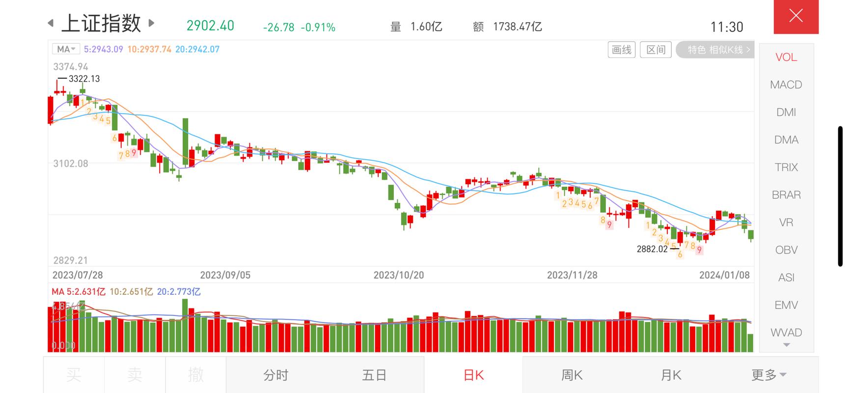This screenshot has width=850, height=393.
Task: Click the 买 buy button
Action: [73, 374]
